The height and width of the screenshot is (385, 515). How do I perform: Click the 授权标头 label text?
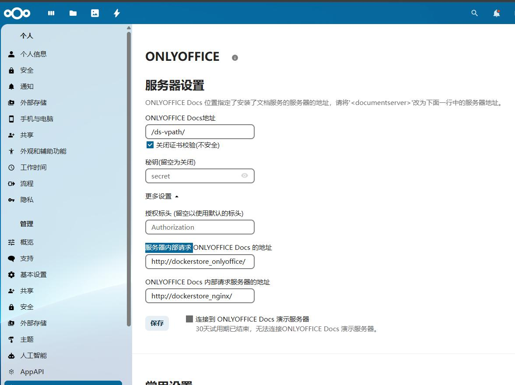point(194,213)
